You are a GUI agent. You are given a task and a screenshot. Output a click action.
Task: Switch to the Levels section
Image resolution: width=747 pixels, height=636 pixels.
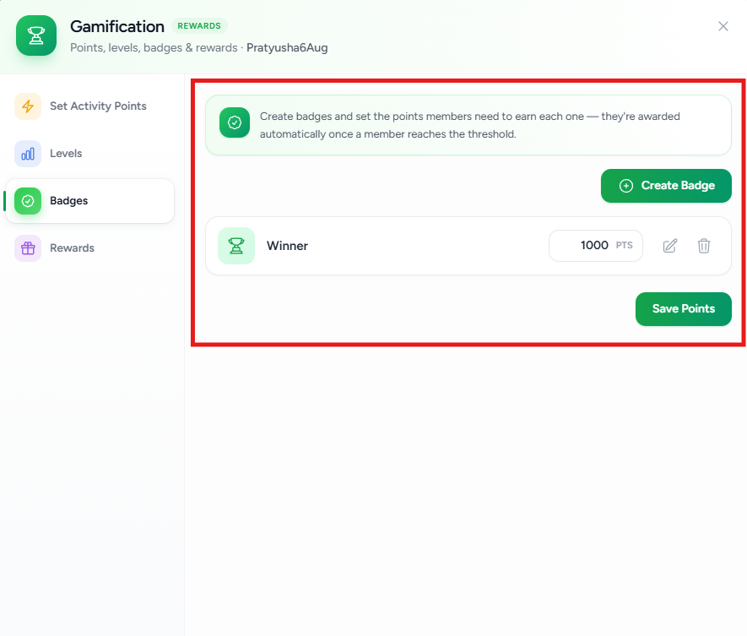point(89,154)
